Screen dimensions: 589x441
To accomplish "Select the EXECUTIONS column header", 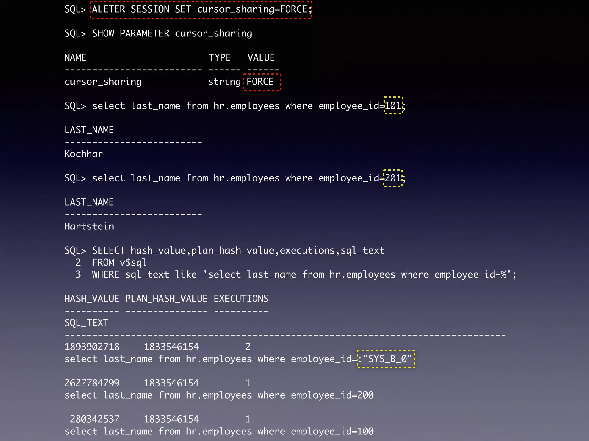I will (x=241, y=299).
